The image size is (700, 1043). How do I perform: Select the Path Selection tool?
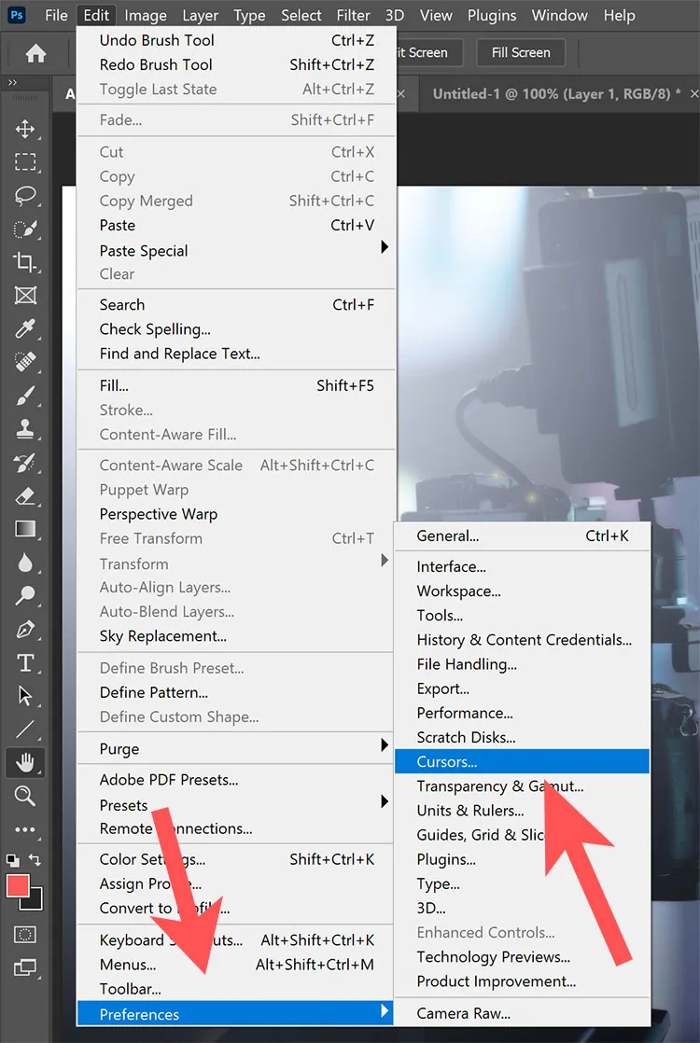click(x=25, y=696)
